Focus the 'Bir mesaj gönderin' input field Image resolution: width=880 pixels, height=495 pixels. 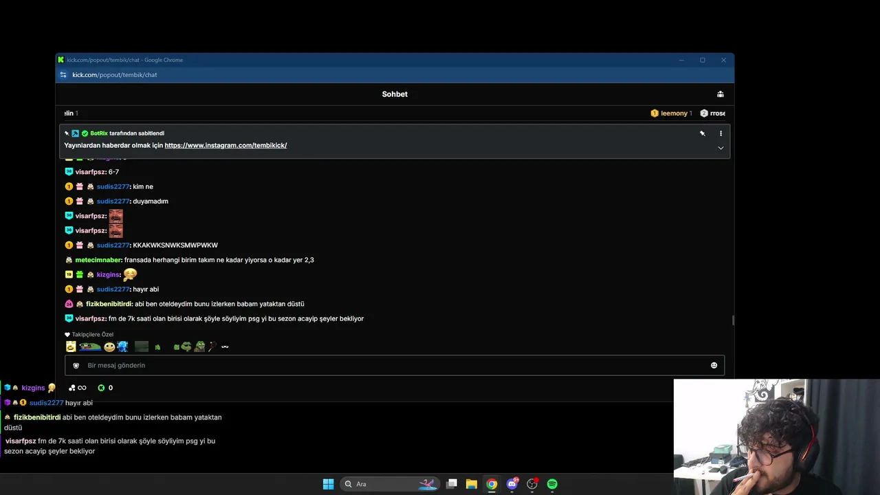pos(395,365)
